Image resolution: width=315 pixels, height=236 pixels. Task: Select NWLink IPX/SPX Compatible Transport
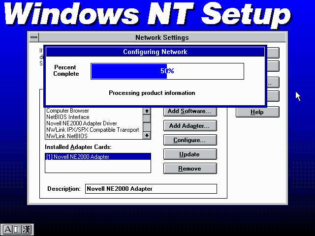[x=94, y=130]
